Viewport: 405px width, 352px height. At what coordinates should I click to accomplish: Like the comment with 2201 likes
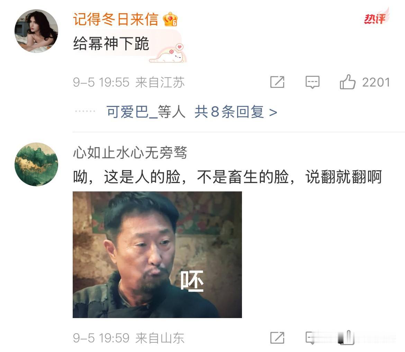pyautogui.click(x=348, y=82)
